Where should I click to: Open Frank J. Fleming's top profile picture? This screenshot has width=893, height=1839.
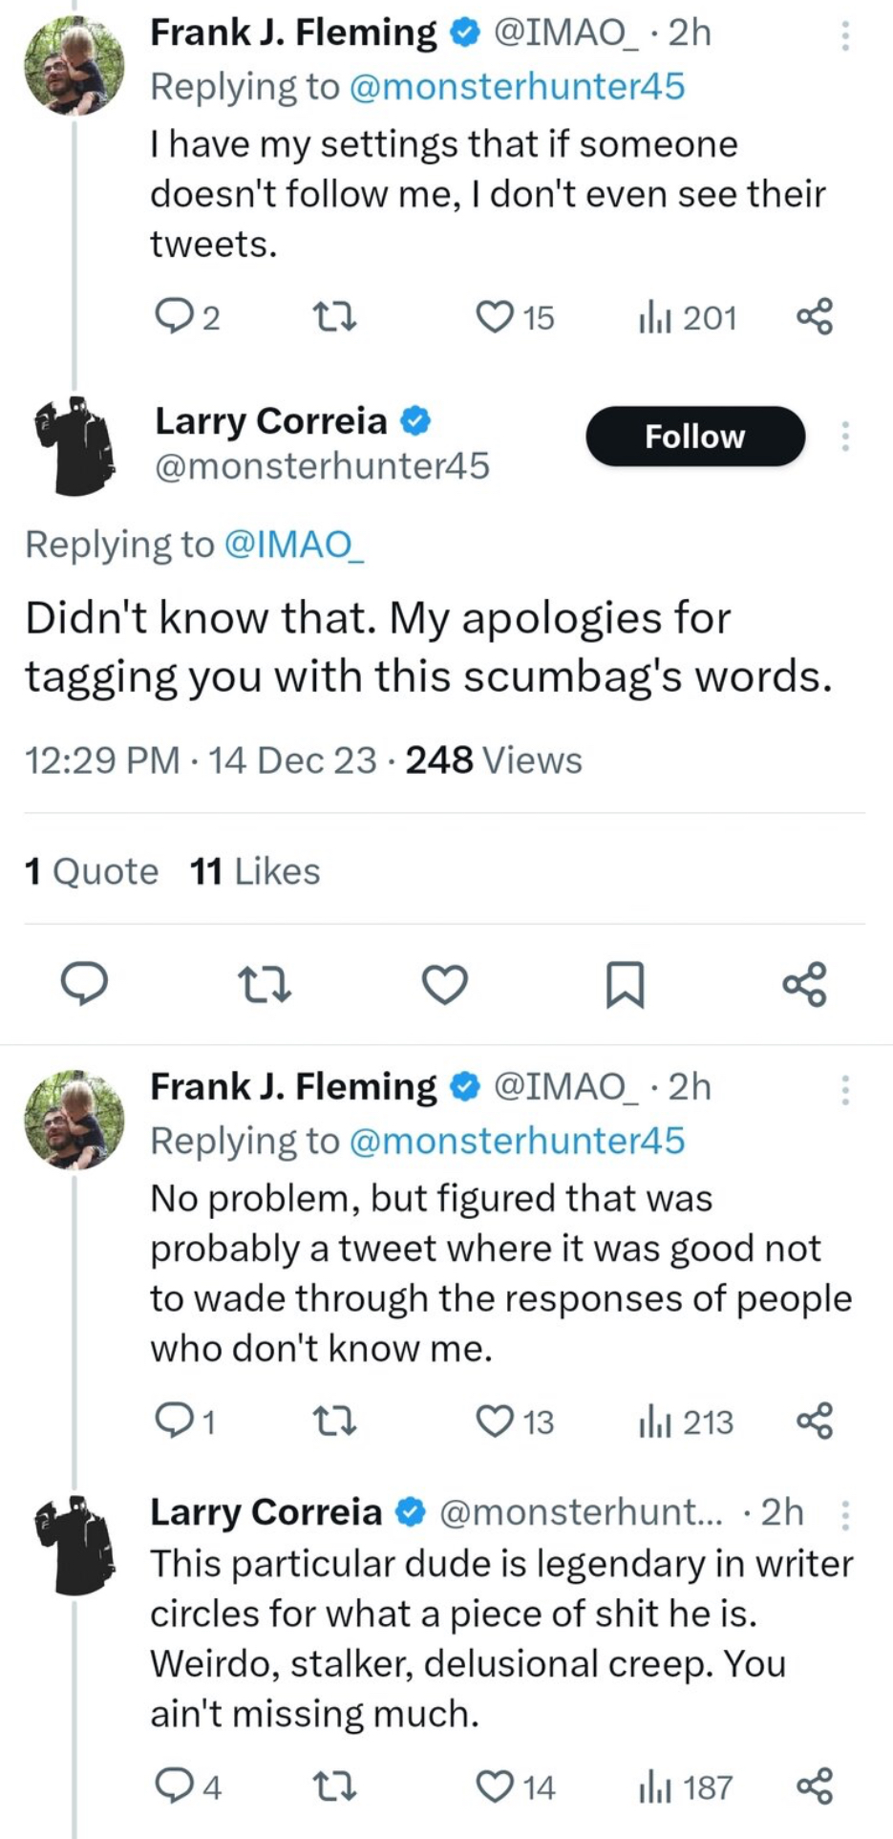pyautogui.click(x=74, y=66)
